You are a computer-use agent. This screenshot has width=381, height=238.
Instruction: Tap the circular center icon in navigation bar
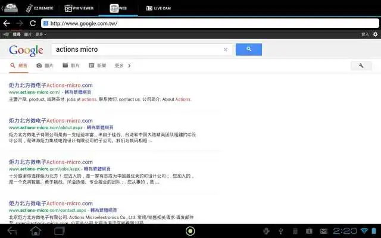coord(190,231)
